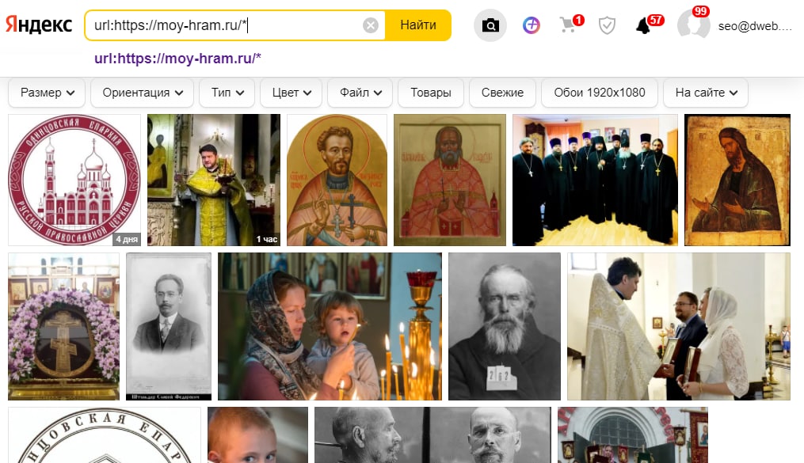Open the collections plus circle icon
Viewport: 804px width, 463px height.
pos(532,25)
